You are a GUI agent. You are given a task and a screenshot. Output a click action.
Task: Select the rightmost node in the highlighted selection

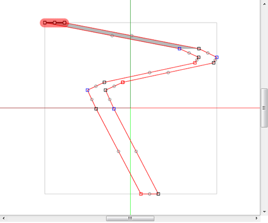tap(65, 23)
